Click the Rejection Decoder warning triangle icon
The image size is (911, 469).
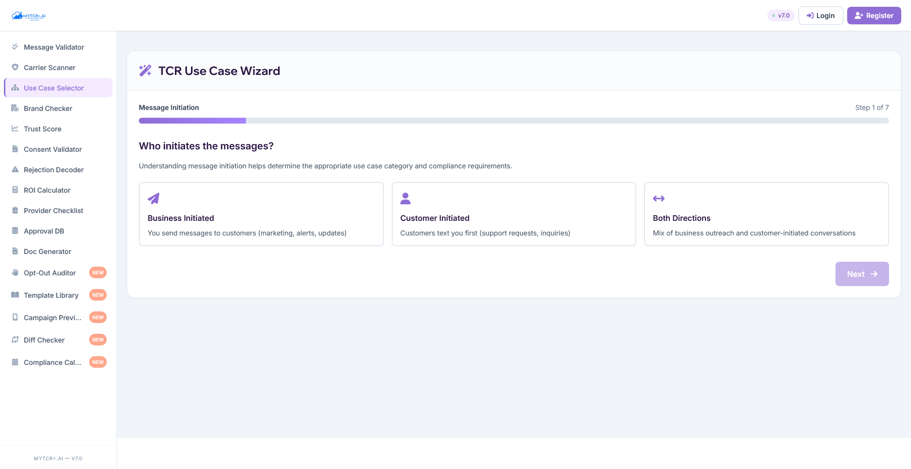(x=15, y=169)
